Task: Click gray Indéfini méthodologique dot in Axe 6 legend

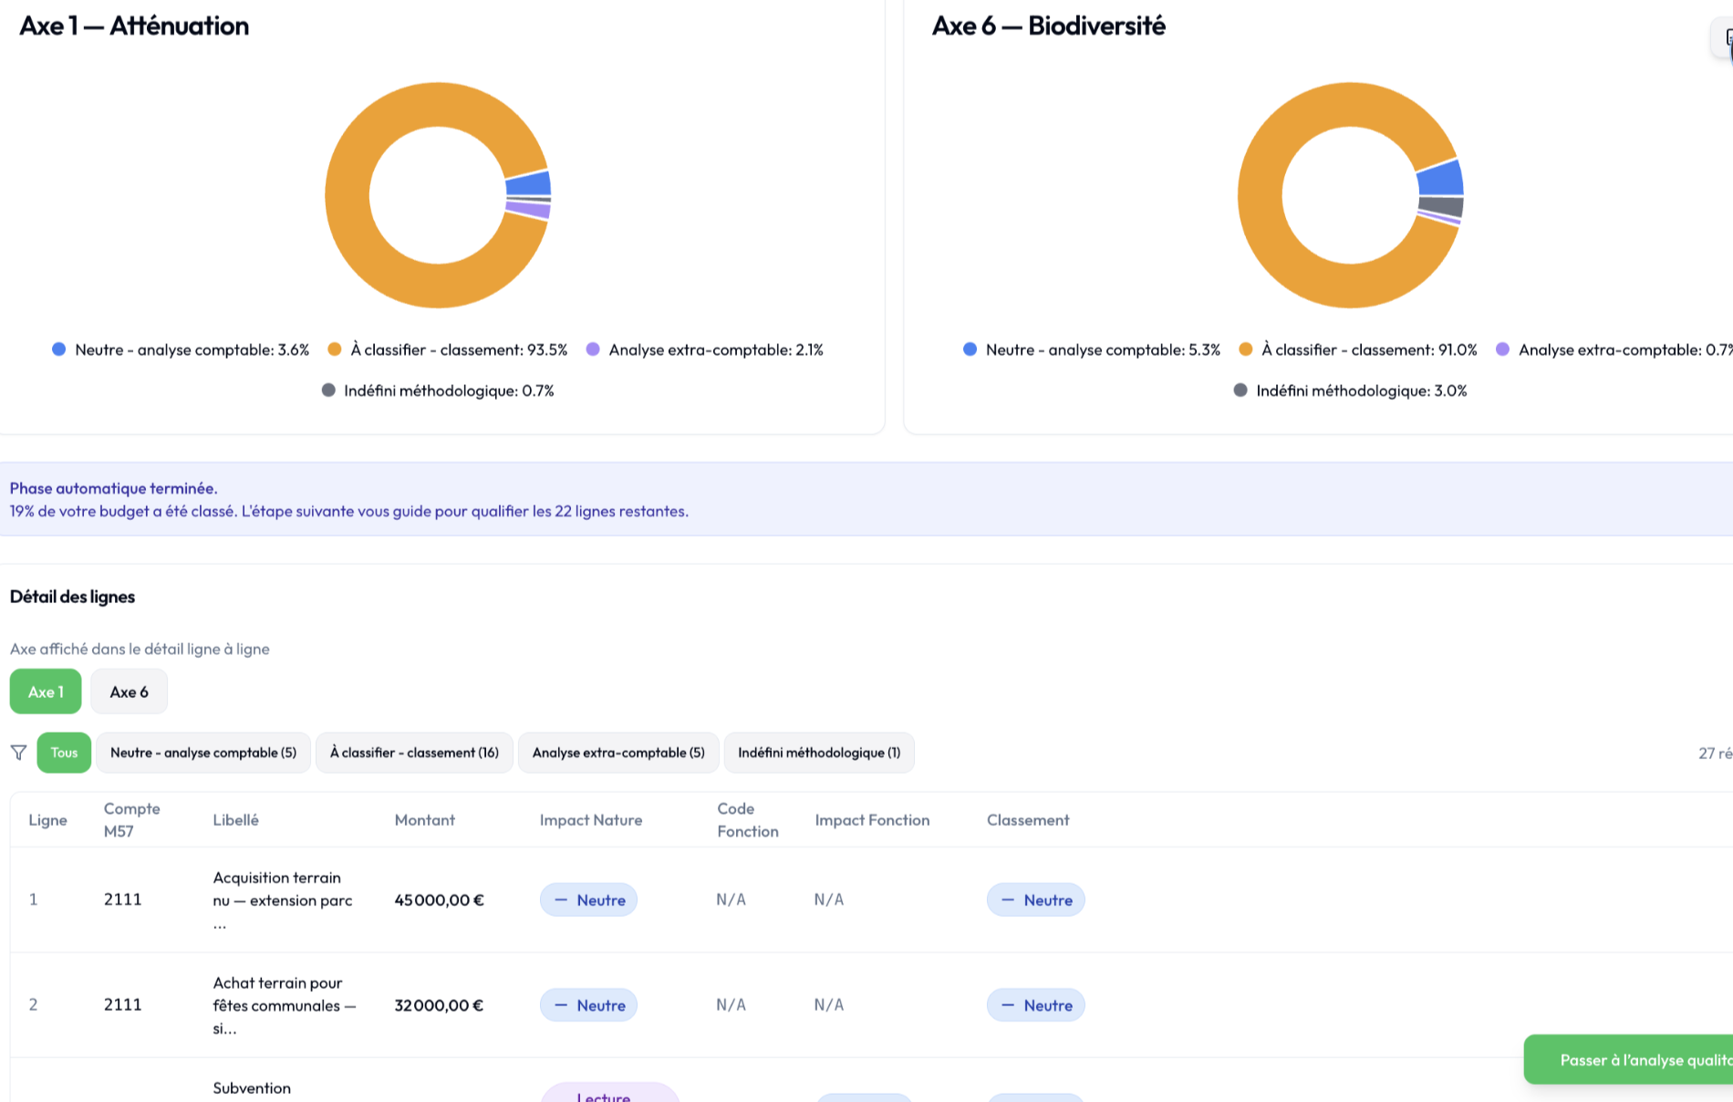Action: click(1240, 390)
